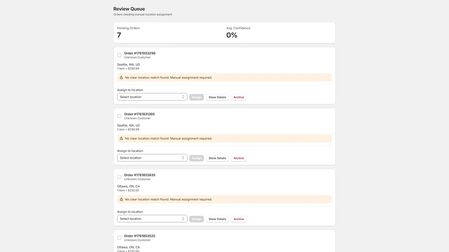
Task: Archive order #1761933296
Action: 239,97
